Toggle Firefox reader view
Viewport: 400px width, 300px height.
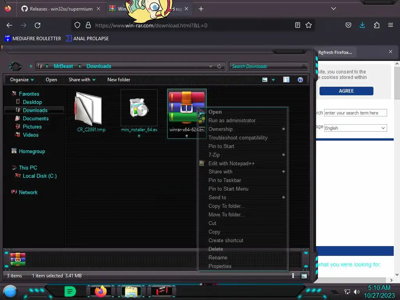pos(297,25)
